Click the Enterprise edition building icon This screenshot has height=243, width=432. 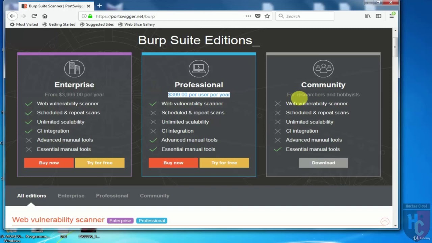[x=74, y=69]
